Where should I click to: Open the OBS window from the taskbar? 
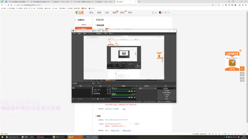pos(91,137)
